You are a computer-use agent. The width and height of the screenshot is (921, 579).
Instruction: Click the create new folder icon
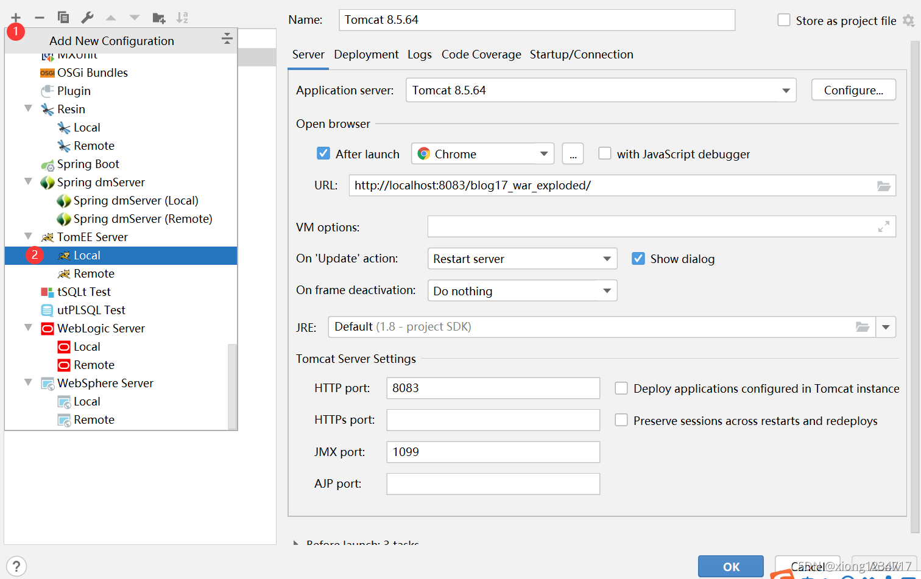tap(159, 18)
